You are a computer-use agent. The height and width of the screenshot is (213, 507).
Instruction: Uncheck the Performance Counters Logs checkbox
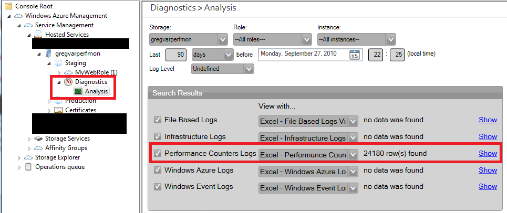pyautogui.click(x=158, y=154)
